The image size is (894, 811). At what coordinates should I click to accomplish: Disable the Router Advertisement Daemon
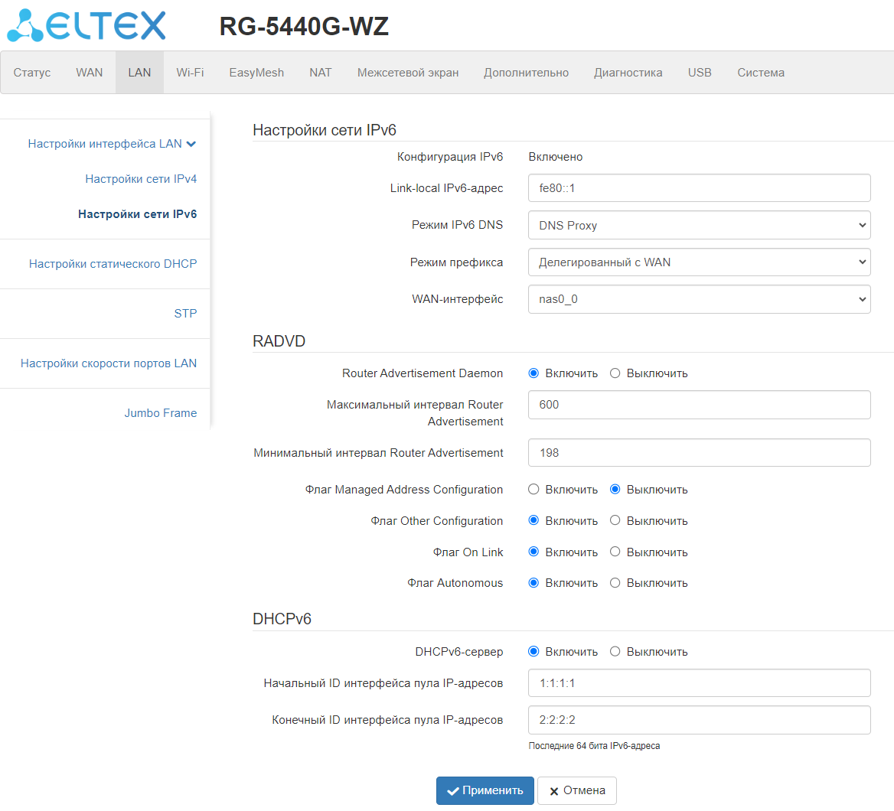615,373
